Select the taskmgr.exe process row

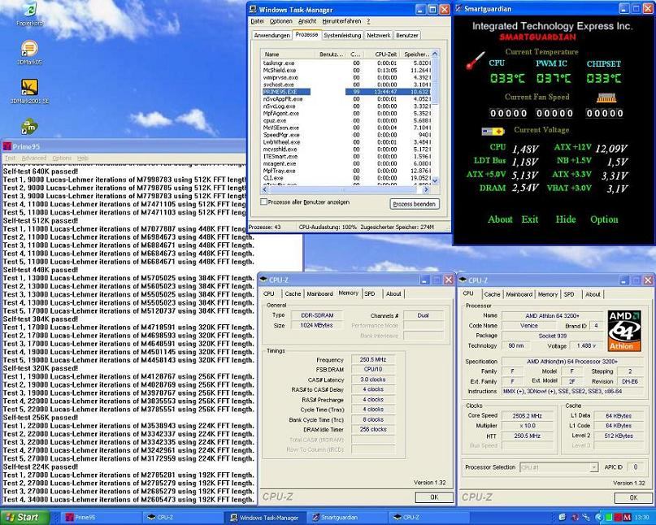tap(346, 63)
